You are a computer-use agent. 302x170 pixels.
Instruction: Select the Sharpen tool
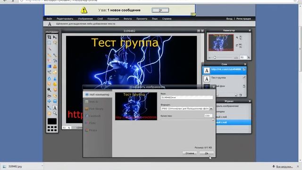coord(55,79)
